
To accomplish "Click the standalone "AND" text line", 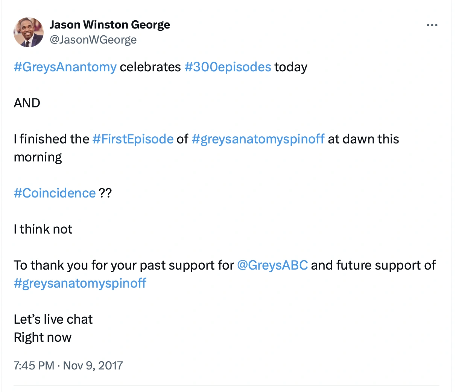I will [27, 103].
